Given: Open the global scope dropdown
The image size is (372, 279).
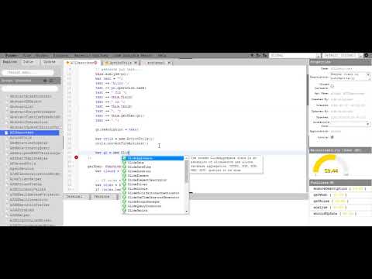Looking at the screenshot, I should pos(294,55).
